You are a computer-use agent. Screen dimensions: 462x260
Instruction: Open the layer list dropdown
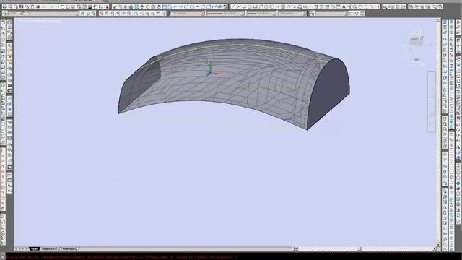point(43,13)
